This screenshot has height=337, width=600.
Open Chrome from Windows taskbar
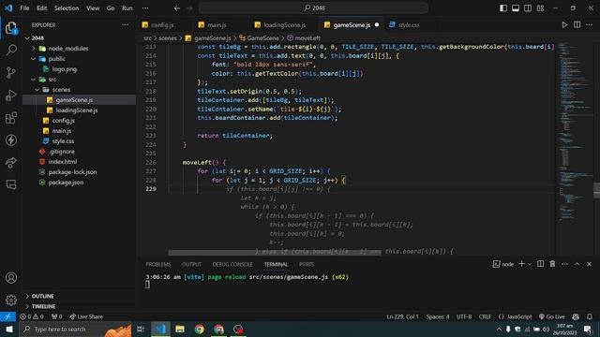(200, 329)
